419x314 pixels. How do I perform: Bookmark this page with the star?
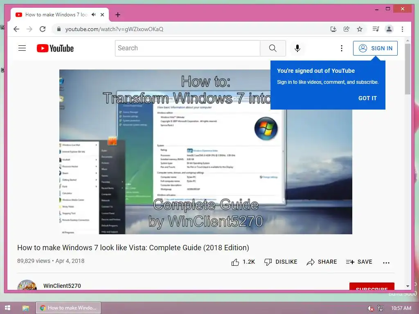click(360, 29)
